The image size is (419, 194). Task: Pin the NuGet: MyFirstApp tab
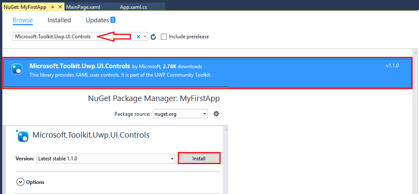tap(53, 8)
